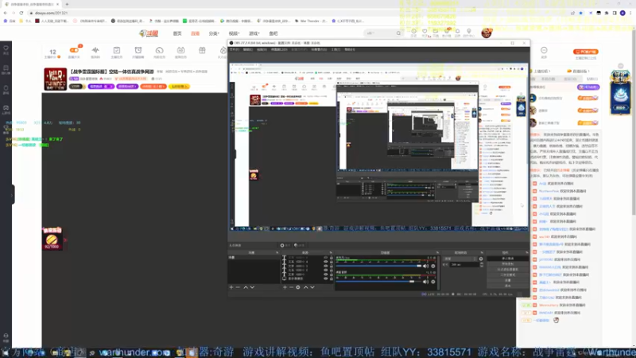636x358 pixels.
Task: Move source down arrow in OBS Sources panel
Action: 312,287
